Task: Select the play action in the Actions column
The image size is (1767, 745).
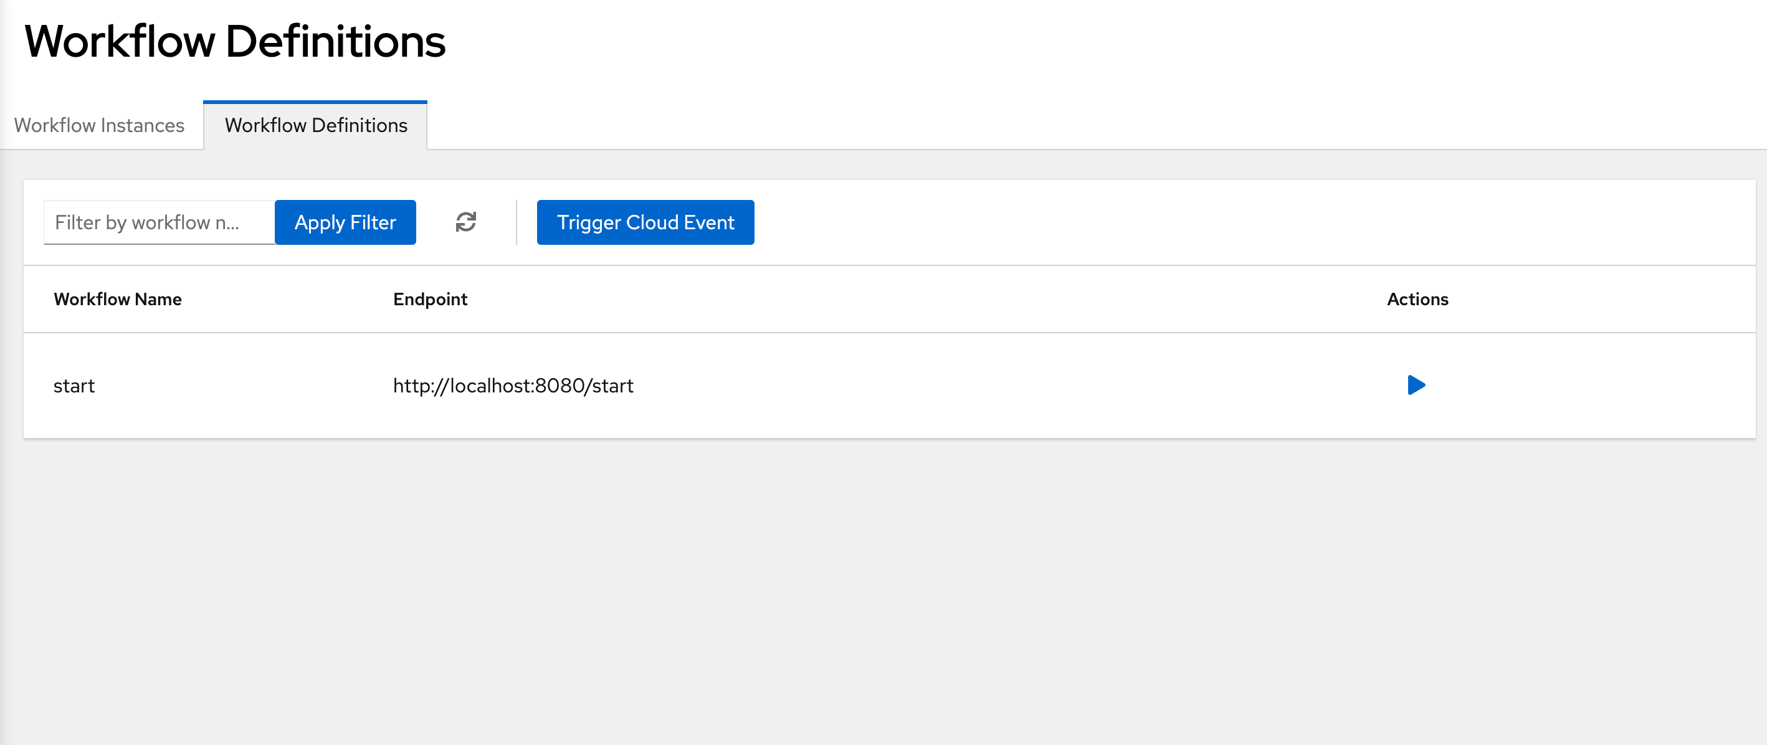Action: (1416, 386)
